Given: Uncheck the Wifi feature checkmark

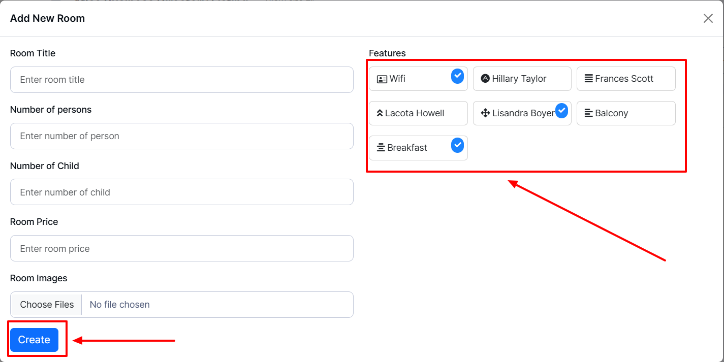Looking at the screenshot, I should point(457,76).
